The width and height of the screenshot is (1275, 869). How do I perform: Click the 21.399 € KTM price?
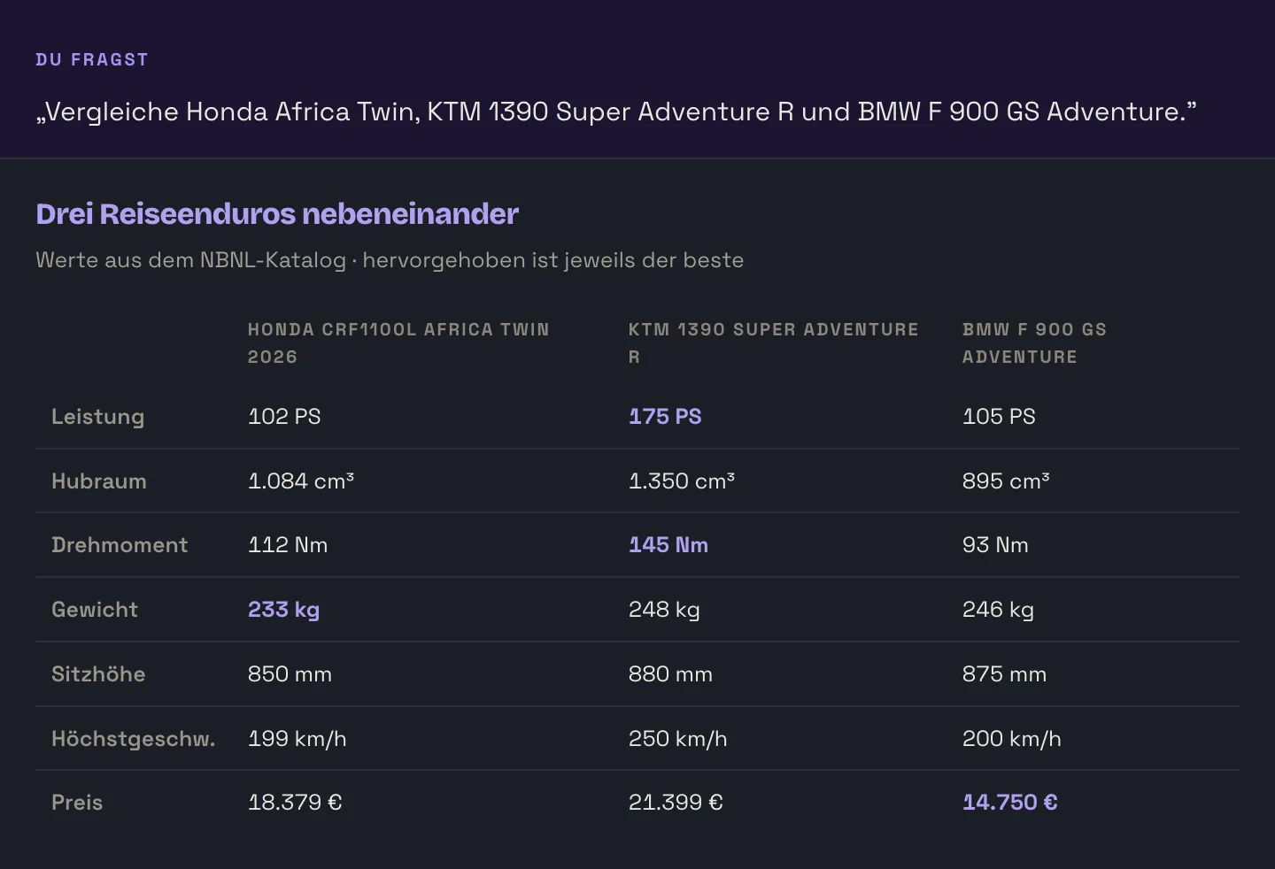pos(676,803)
